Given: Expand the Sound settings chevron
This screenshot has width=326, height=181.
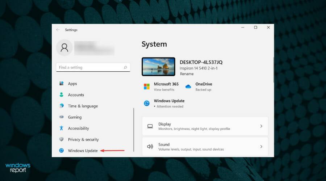Looking at the screenshot, I should click(x=261, y=147).
